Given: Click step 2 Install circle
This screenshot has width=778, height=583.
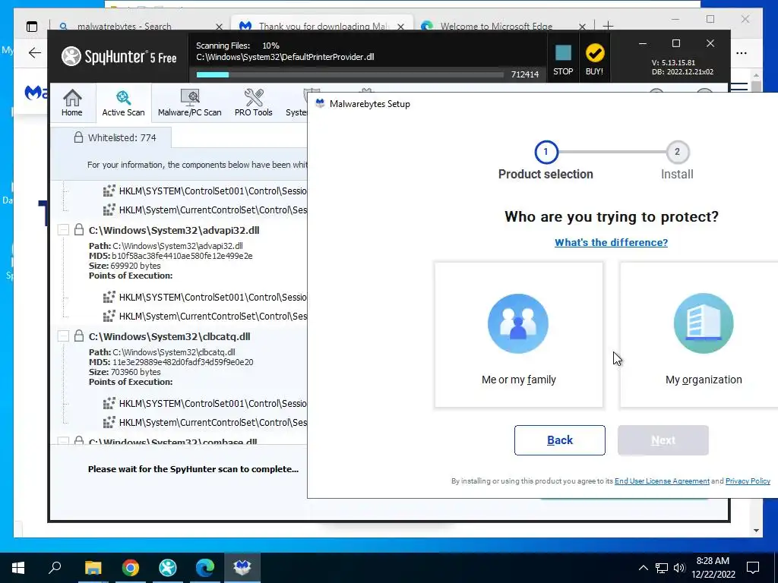Looking at the screenshot, I should click(x=677, y=152).
